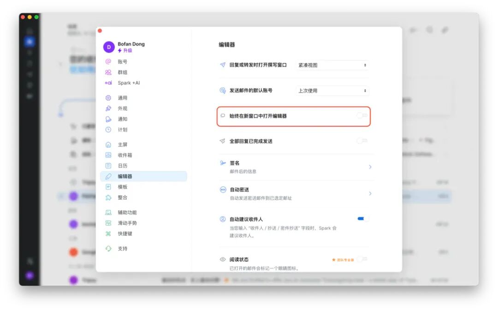This screenshot has width=498, height=311.
Task: Open the 支持 support icon
Action: [108, 248]
